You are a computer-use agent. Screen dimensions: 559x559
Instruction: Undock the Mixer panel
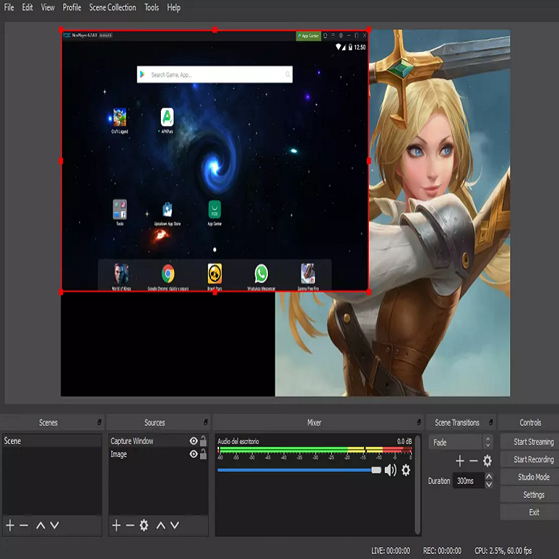[x=419, y=422]
